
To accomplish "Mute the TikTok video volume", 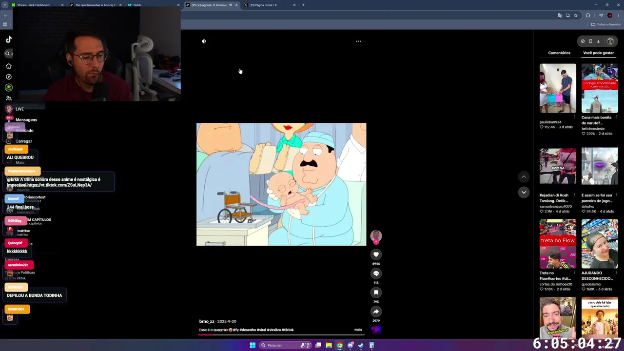I will coord(204,41).
